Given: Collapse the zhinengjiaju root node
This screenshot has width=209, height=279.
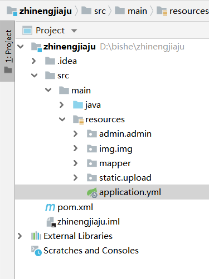Looking at the screenshot, I should tap(21, 47).
